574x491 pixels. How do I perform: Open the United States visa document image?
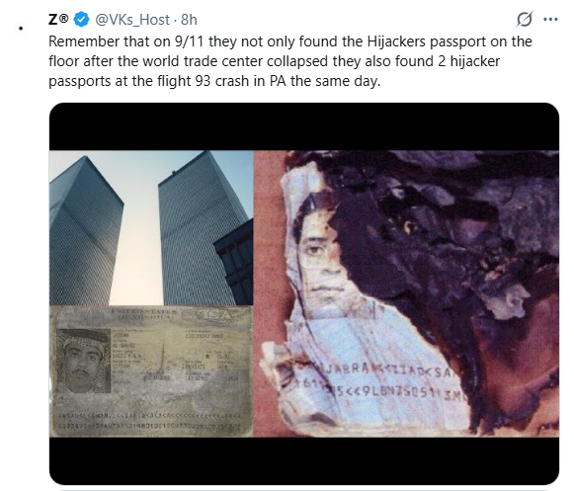[151, 371]
